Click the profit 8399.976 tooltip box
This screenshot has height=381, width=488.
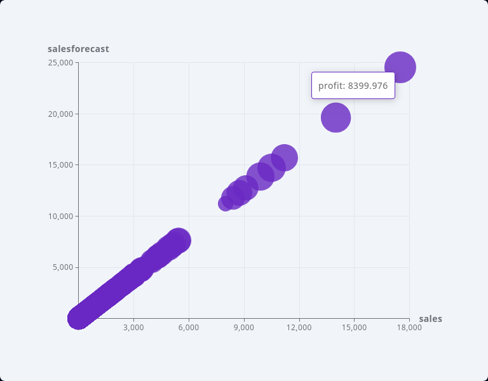(353, 86)
